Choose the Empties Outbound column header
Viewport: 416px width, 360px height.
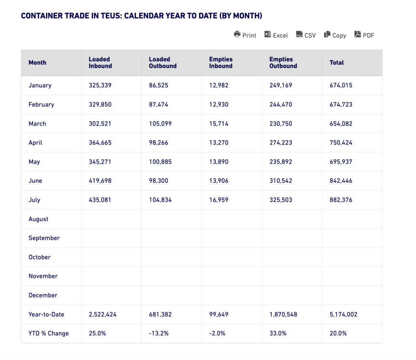pos(283,63)
